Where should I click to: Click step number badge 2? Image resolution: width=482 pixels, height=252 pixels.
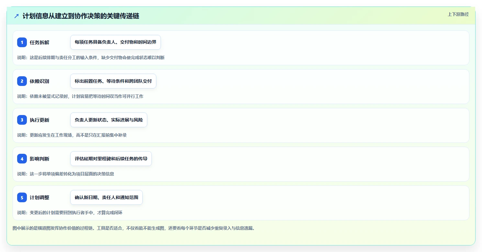tap(22, 81)
